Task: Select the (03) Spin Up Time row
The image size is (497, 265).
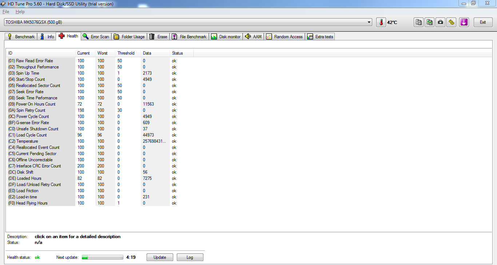Action: (x=100, y=73)
